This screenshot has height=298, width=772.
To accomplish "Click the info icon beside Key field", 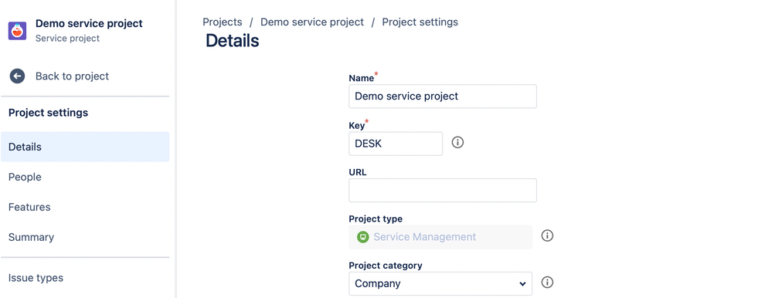I will (x=458, y=143).
